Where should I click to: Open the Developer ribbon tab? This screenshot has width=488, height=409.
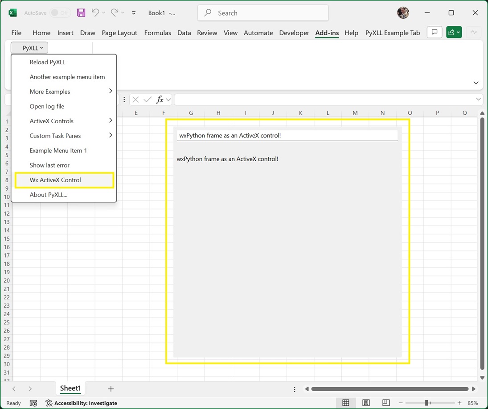[294, 33]
